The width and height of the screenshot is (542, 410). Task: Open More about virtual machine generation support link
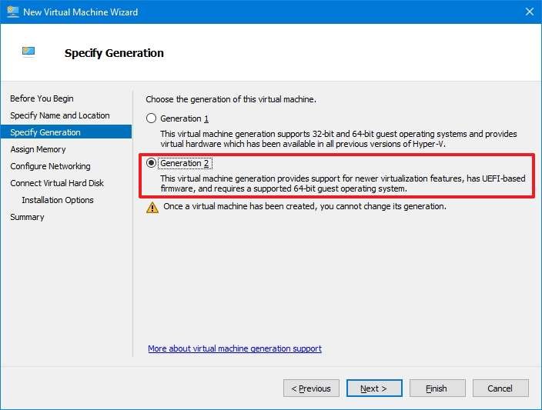coord(235,348)
